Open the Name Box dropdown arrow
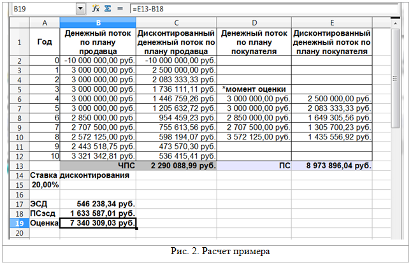This screenshot has width=411, height=265. click(80, 9)
